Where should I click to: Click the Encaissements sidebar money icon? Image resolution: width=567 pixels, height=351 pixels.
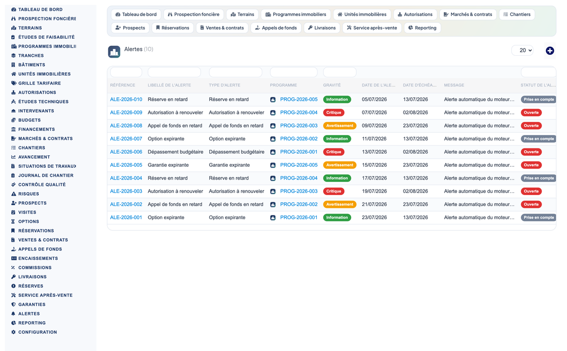point(14,258)
